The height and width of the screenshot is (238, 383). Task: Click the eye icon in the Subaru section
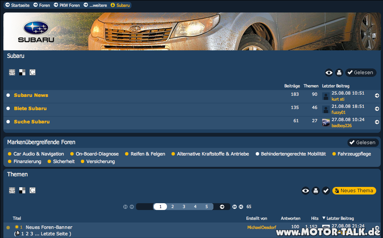(x=329, y=73)
